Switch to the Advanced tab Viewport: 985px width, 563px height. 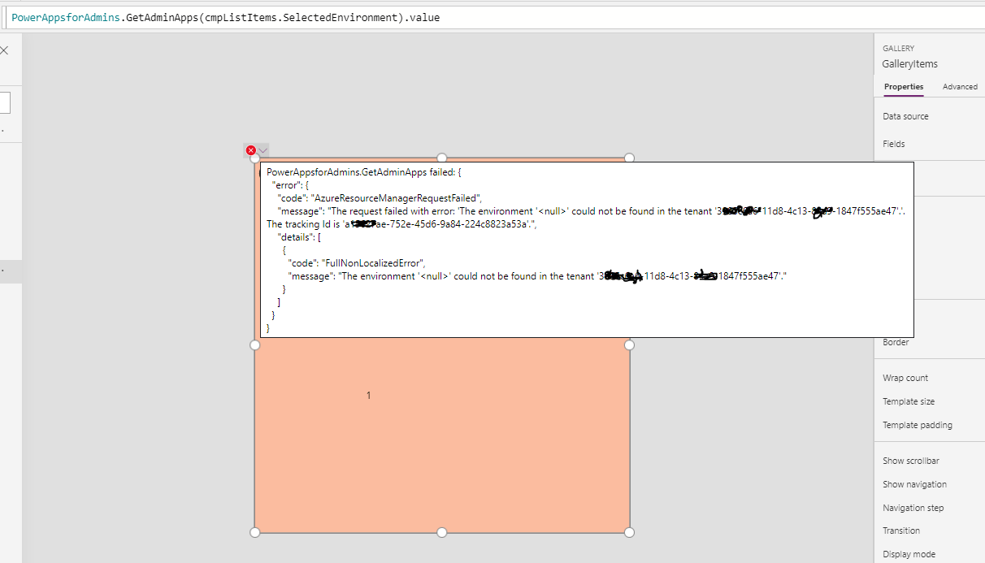tap(960, 87)
